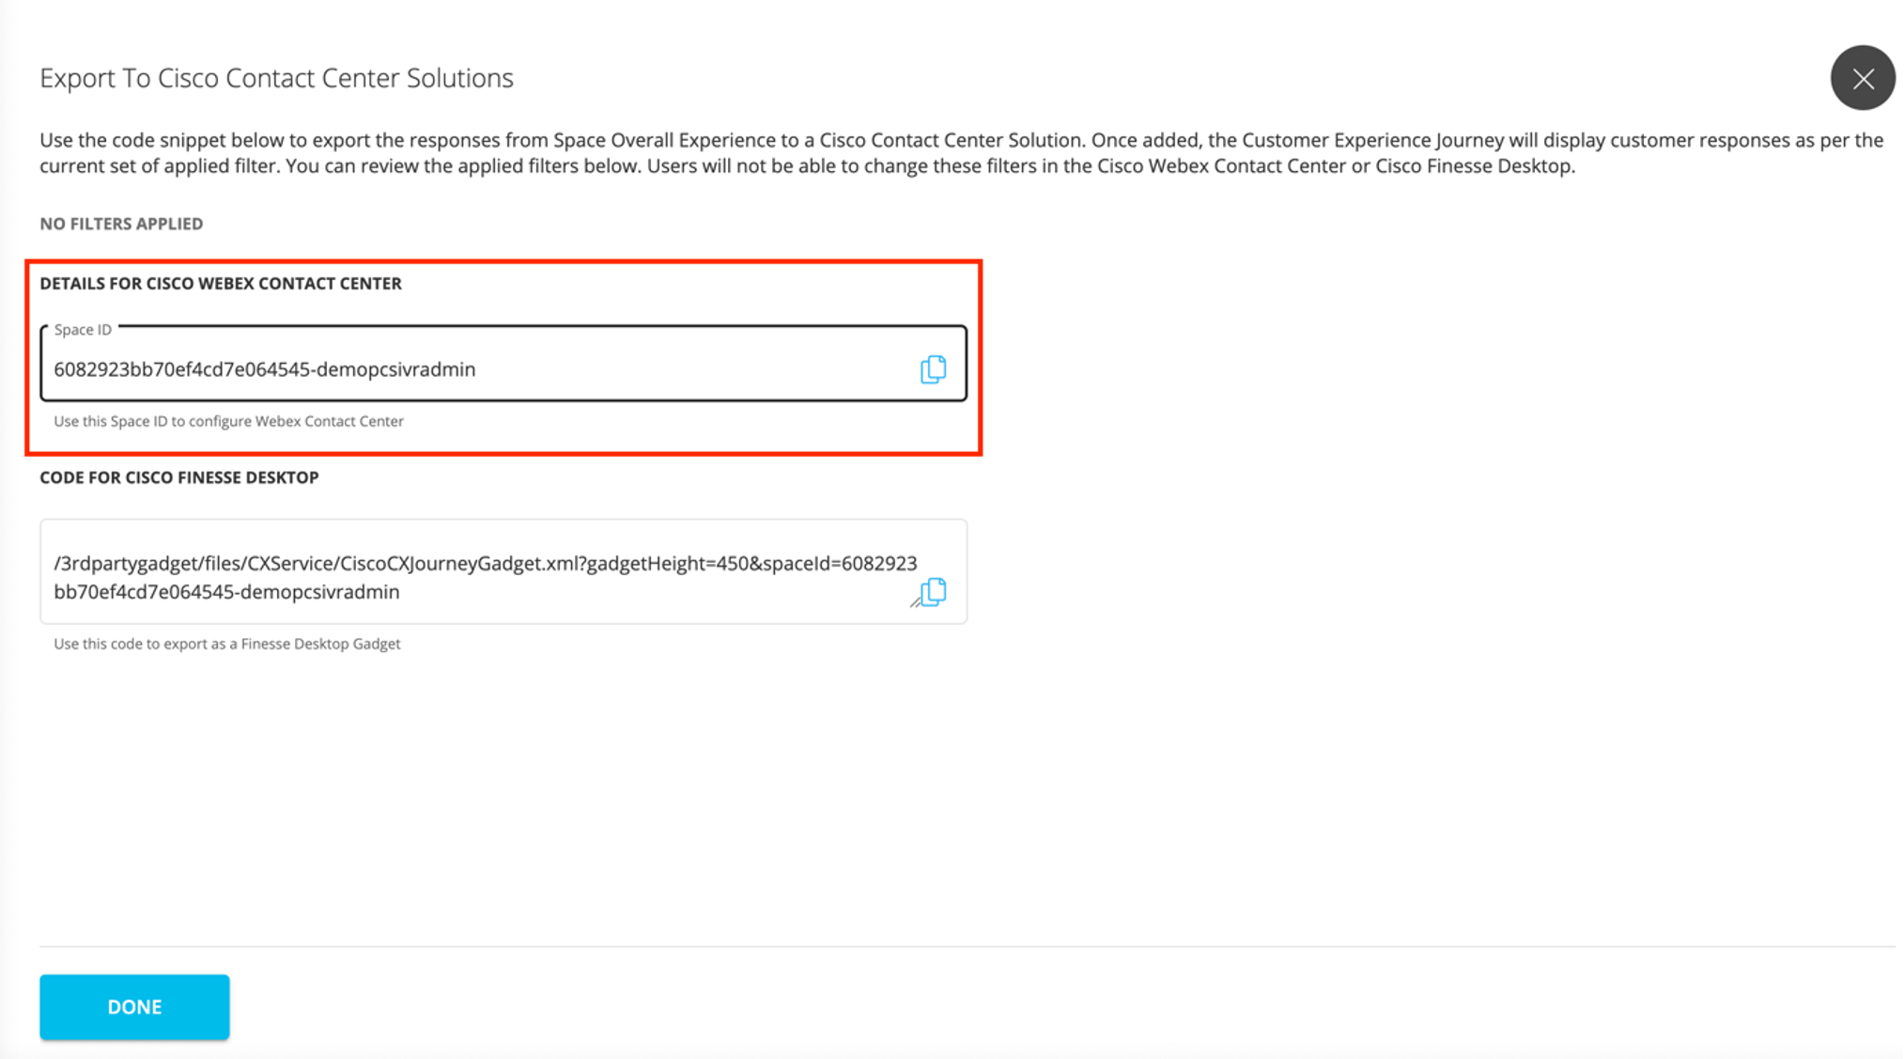Click 'DETAILS FOR CISCO WEBEX CONTACT CENTER' heading

(221, 284)
